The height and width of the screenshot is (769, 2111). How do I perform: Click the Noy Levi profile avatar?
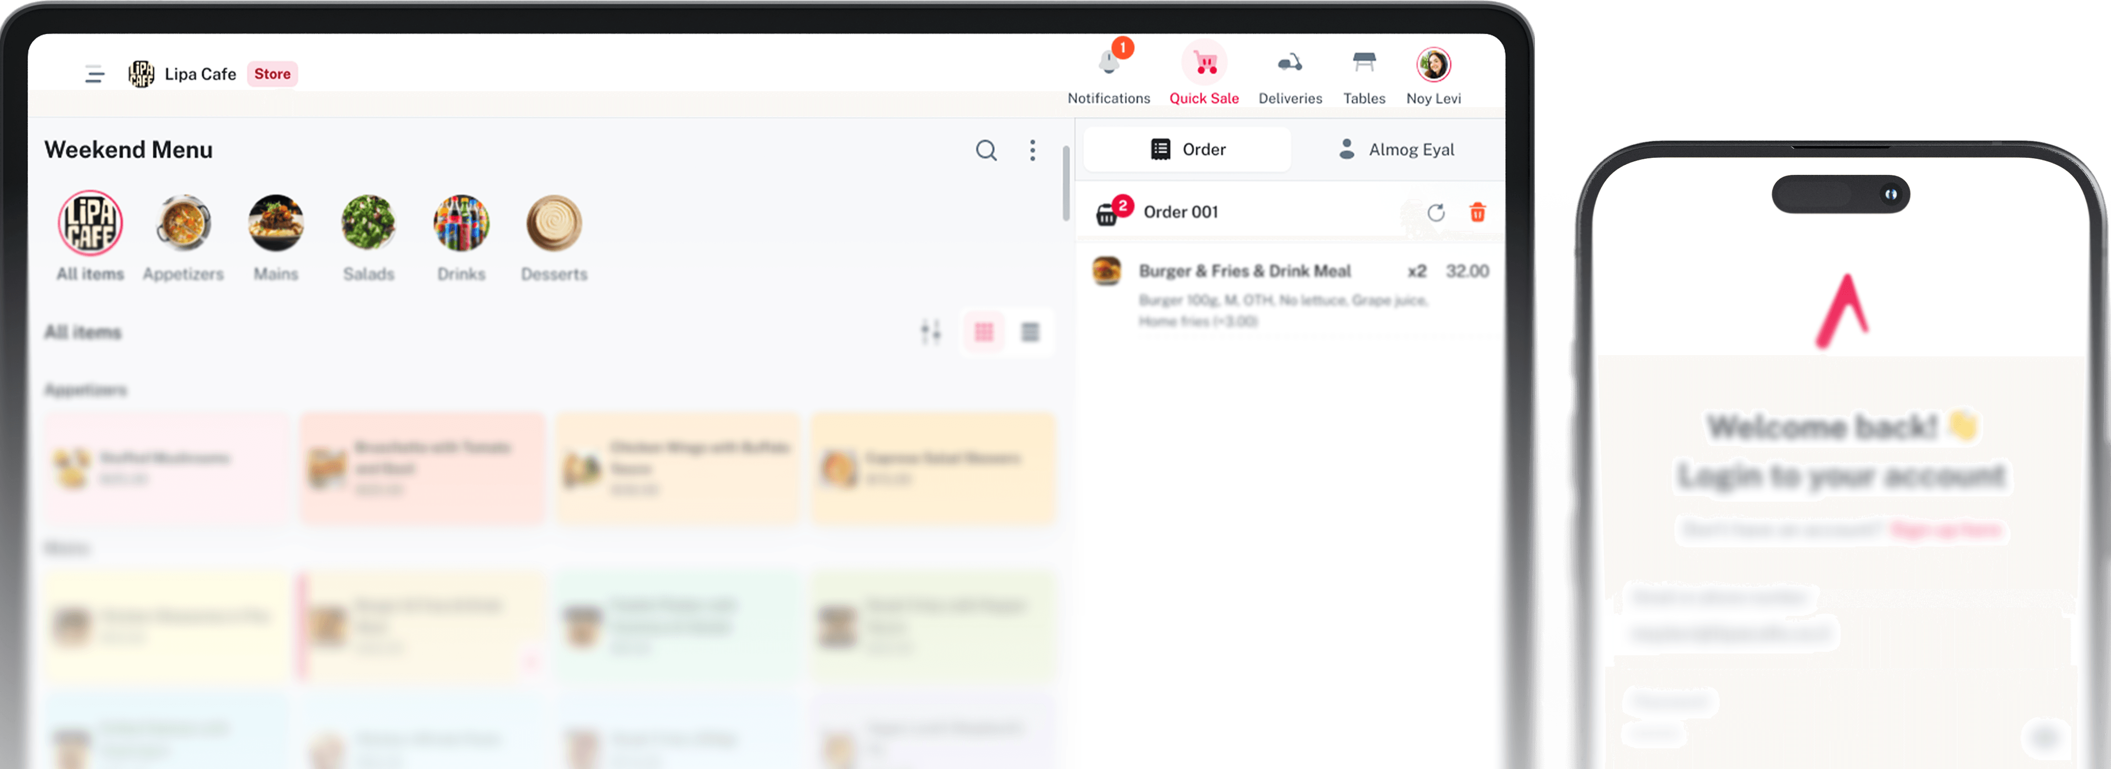pyautogui.click(x=1433, y=64)
